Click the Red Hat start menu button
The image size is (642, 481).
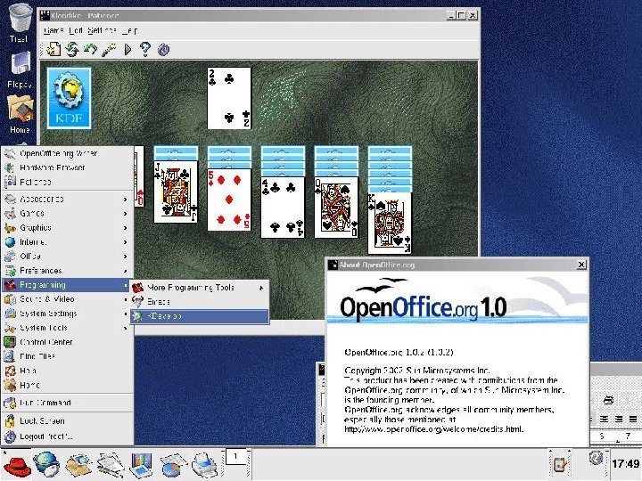point(17,465)
